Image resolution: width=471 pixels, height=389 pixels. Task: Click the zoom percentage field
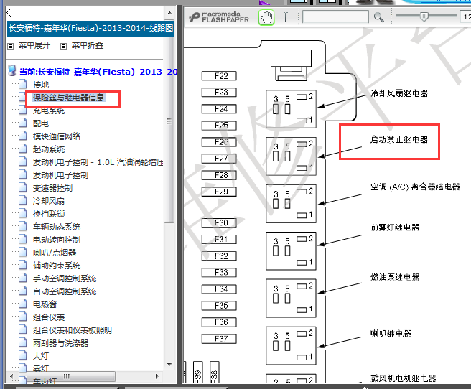pos(465,17)
